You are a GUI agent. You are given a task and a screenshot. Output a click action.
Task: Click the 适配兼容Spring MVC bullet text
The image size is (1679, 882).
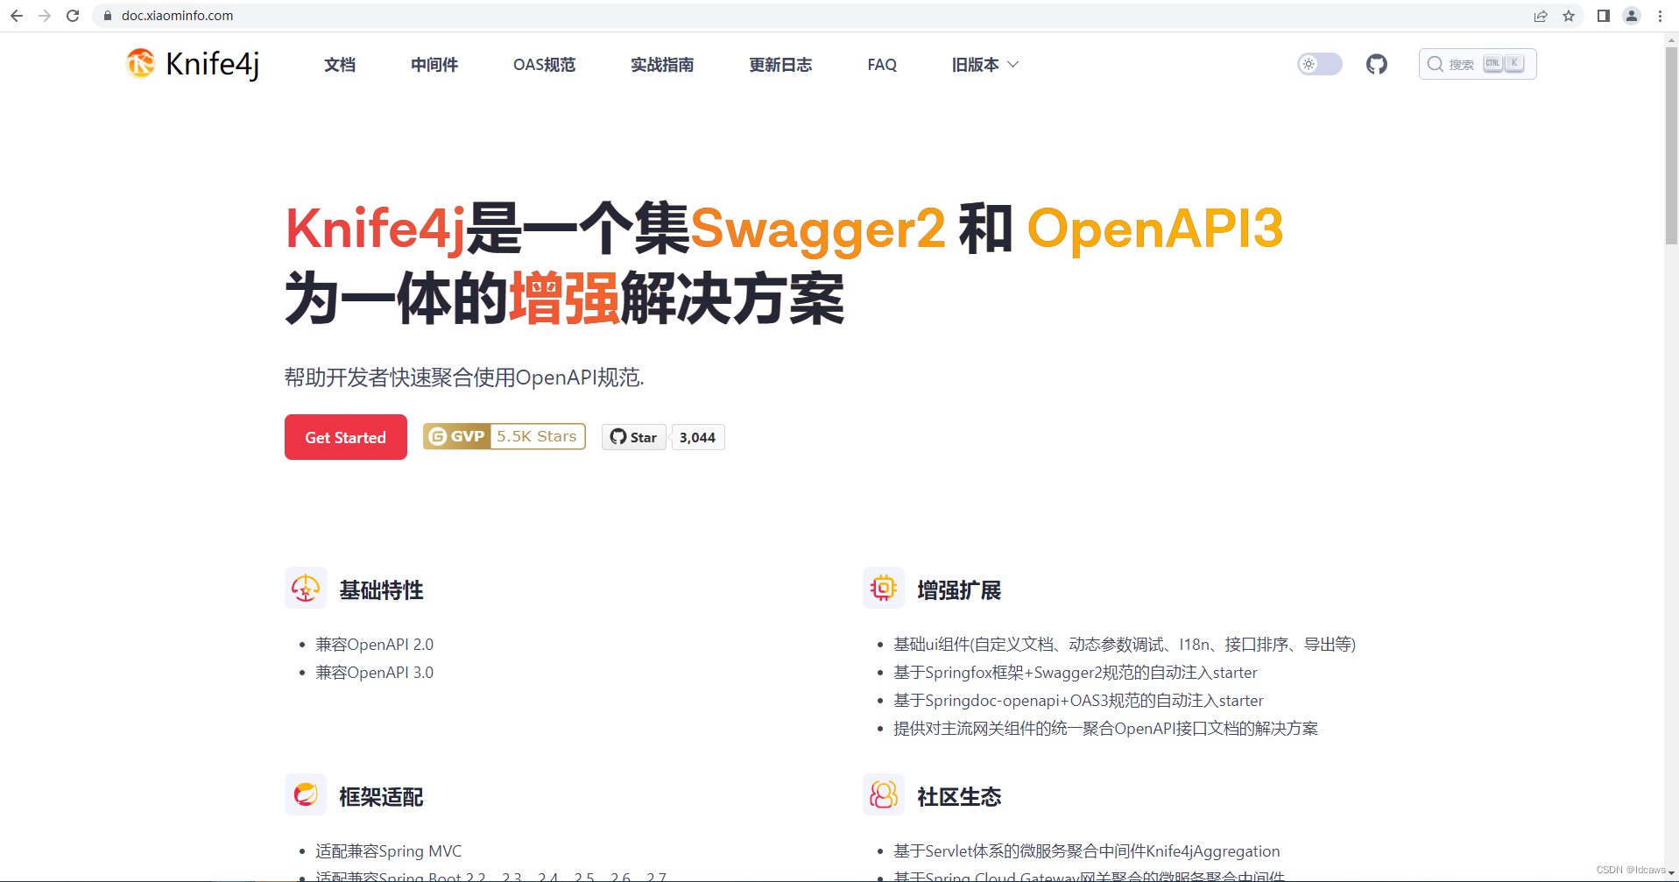click(x=389, y=851)
